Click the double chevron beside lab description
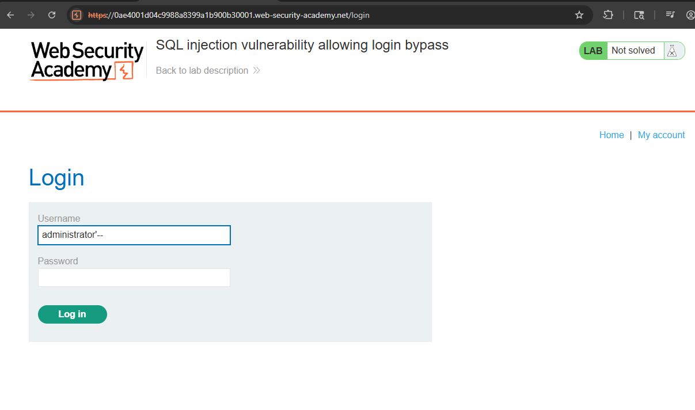The height and width of the screenshot is (410, 695). [256, 70]
